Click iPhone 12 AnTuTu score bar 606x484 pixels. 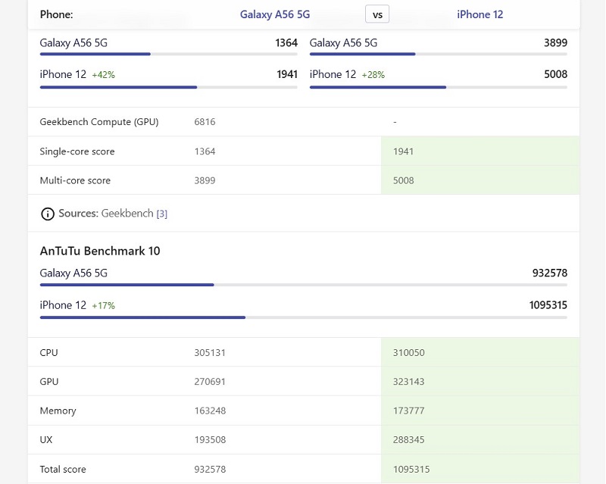pos(304,317)
